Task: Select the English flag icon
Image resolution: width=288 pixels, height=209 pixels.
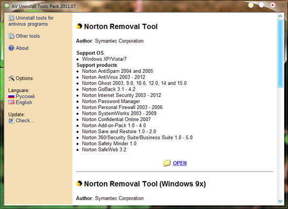Action: (x=11, y=102)
